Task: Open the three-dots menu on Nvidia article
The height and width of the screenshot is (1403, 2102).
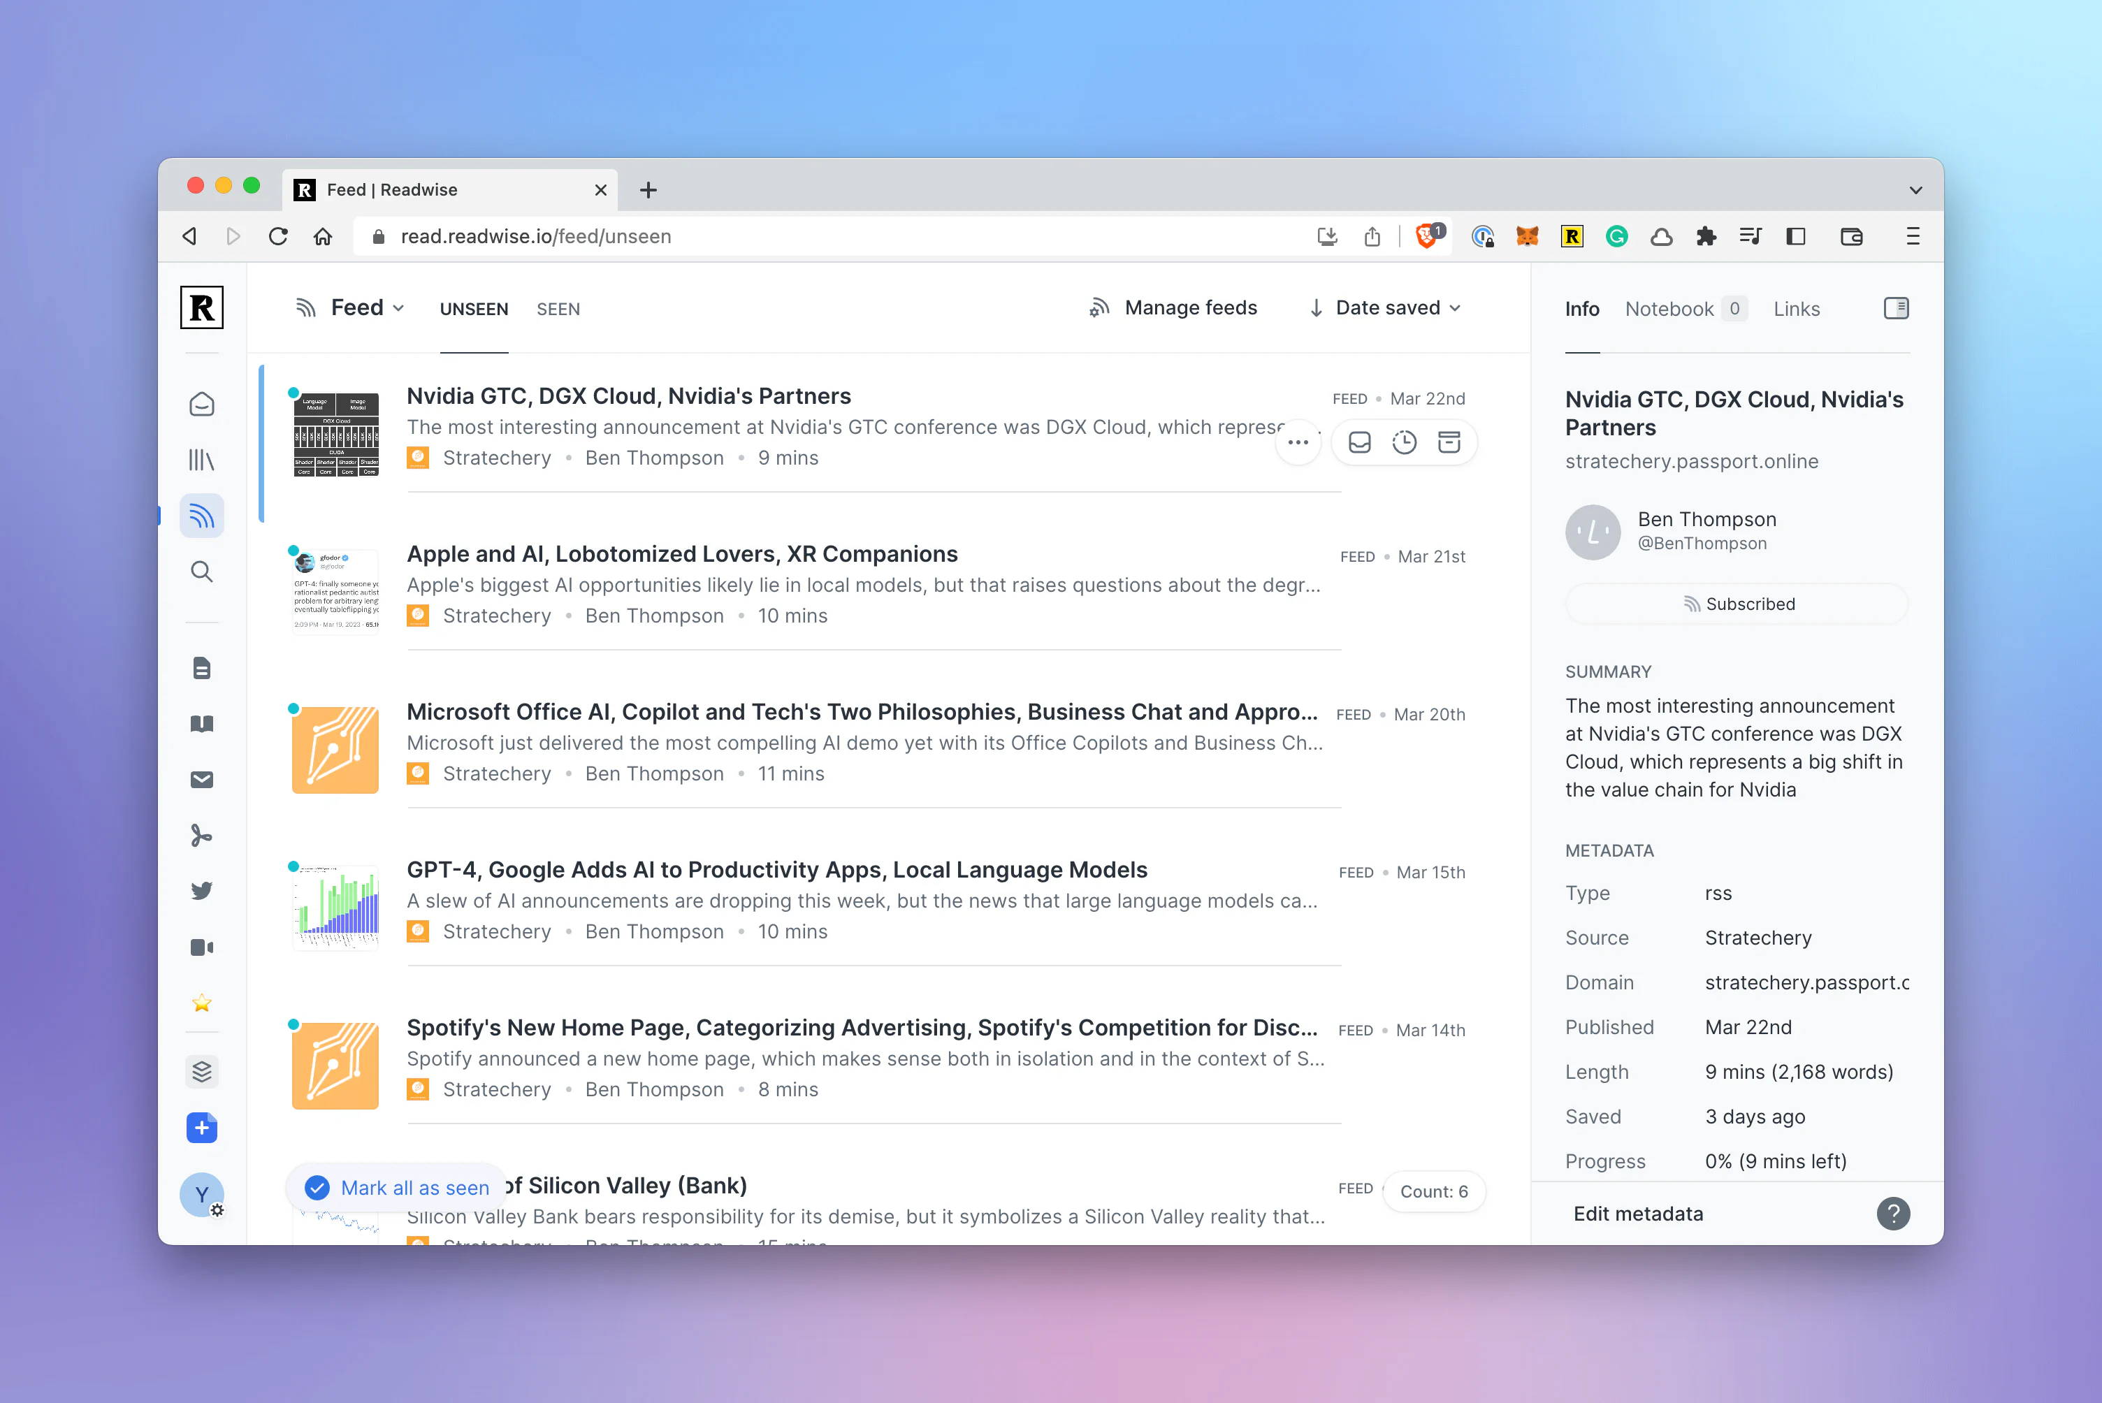Action: 1298,443
